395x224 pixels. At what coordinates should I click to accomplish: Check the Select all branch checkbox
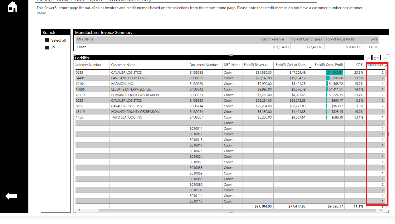(x=47, y=40)
